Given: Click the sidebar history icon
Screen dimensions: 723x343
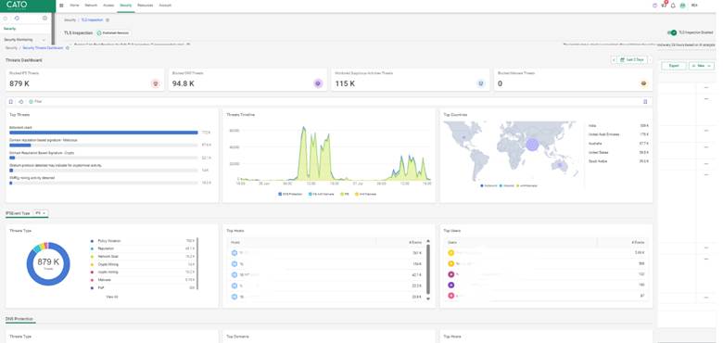Looking at the screenshot, I should point(17,19).
